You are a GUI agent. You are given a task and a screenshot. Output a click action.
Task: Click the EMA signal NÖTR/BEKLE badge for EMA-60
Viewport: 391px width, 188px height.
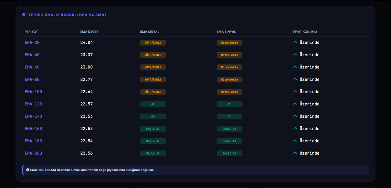tap(153, 67)
